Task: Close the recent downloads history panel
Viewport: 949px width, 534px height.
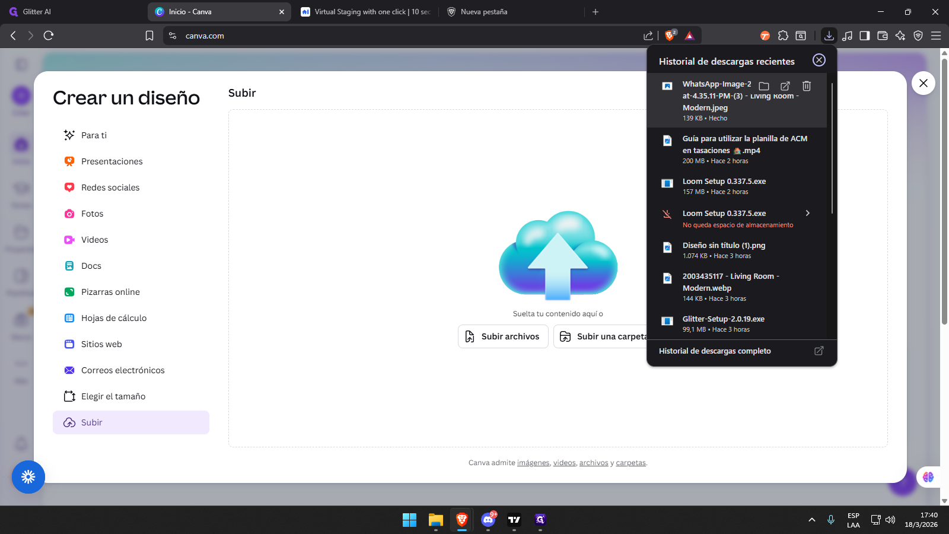Action: coord(819,60)
